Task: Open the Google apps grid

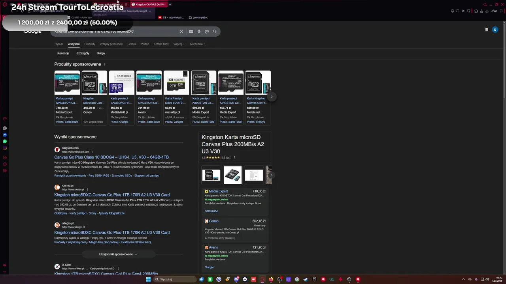Action: (x=487, y=30)
